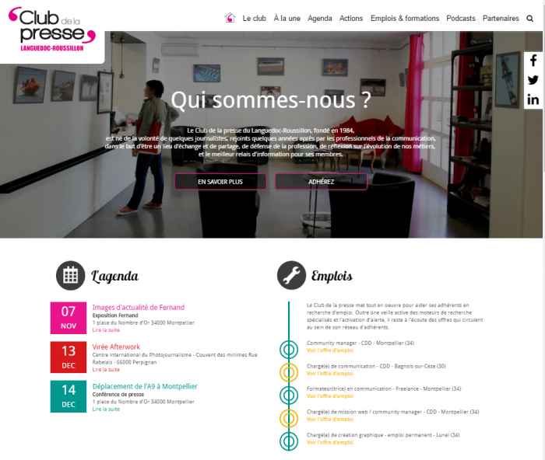The height and width of the screenshot is (460, 545).
Task: Open Virée Afterwork event link
Action: (116, 347)
